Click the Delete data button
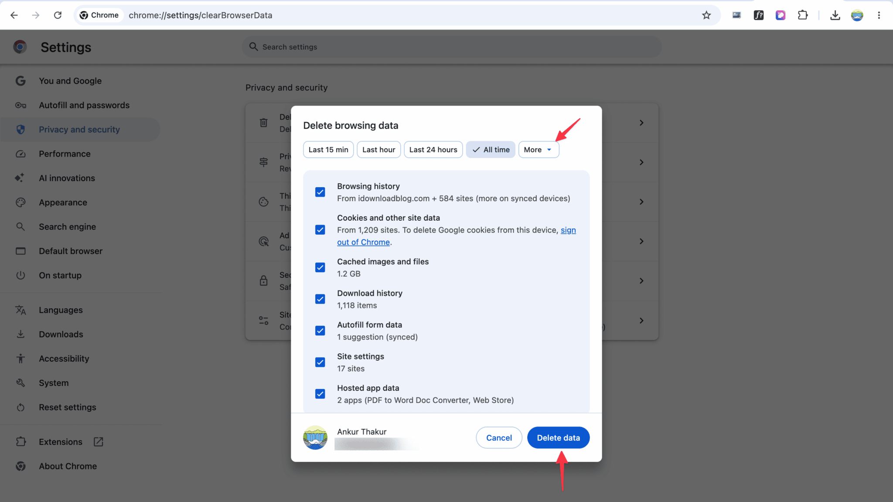 (558, 437)
